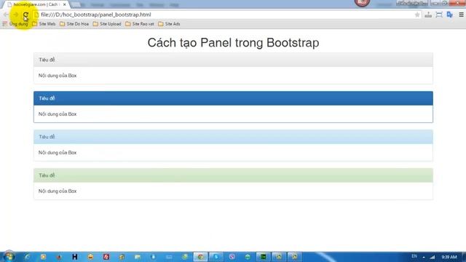Open the Viber taskbar icon

pos(232,257)
